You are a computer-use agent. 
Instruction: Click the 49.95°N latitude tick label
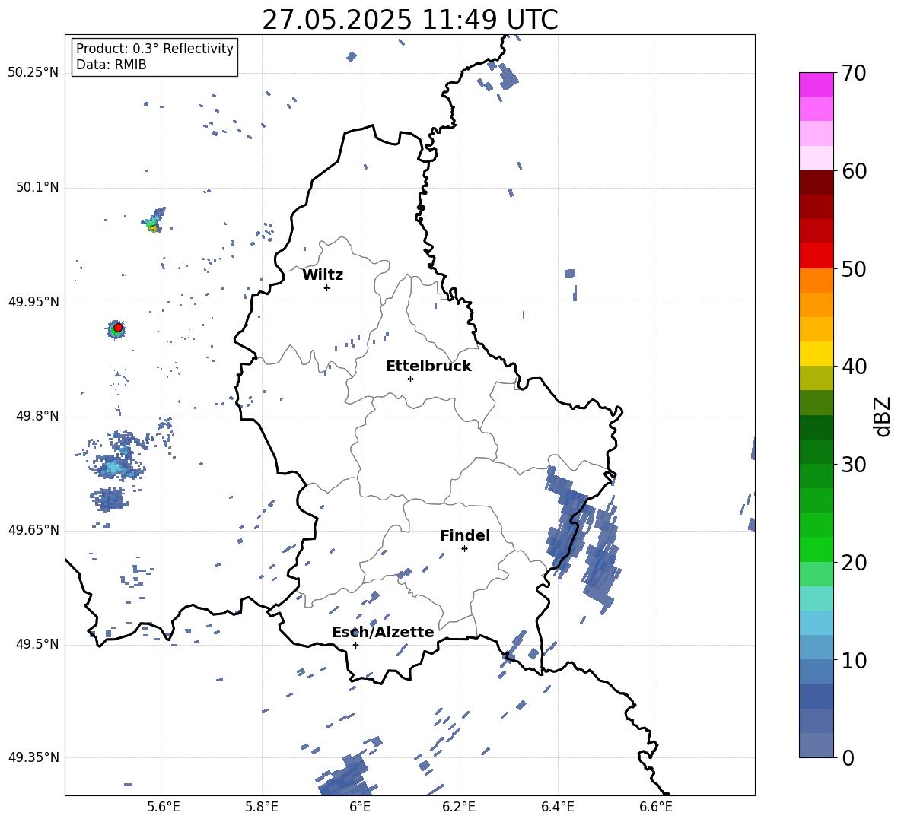pos(33,303)
